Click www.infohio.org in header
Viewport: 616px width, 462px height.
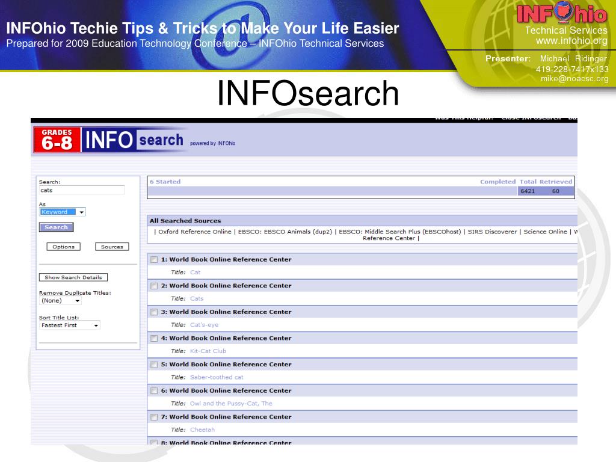pyautogui.click(x=571, y=40)
